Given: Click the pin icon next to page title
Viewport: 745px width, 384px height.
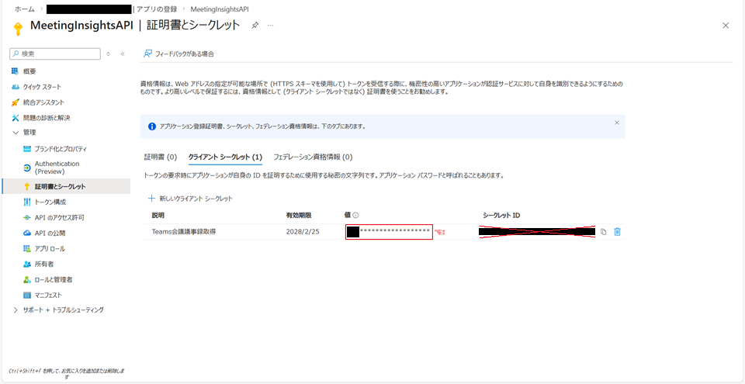Looking at the screenshot, I should click(x=255, y=25).
